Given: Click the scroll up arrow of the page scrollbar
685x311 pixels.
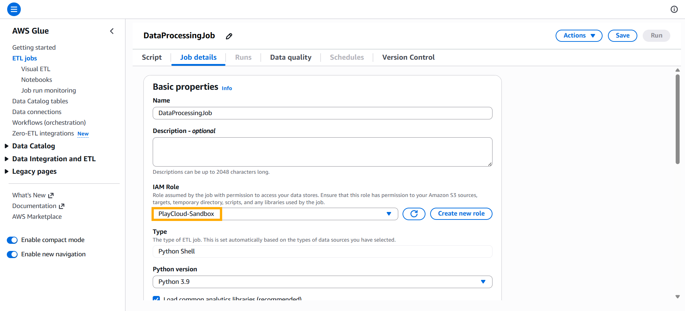Looking at the screenshot, I should [x=677, y=70].
